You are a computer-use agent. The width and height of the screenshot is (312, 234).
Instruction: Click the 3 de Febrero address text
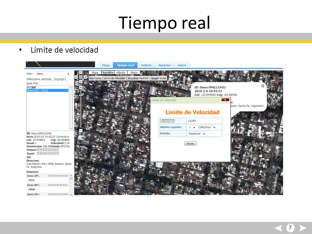49,165
